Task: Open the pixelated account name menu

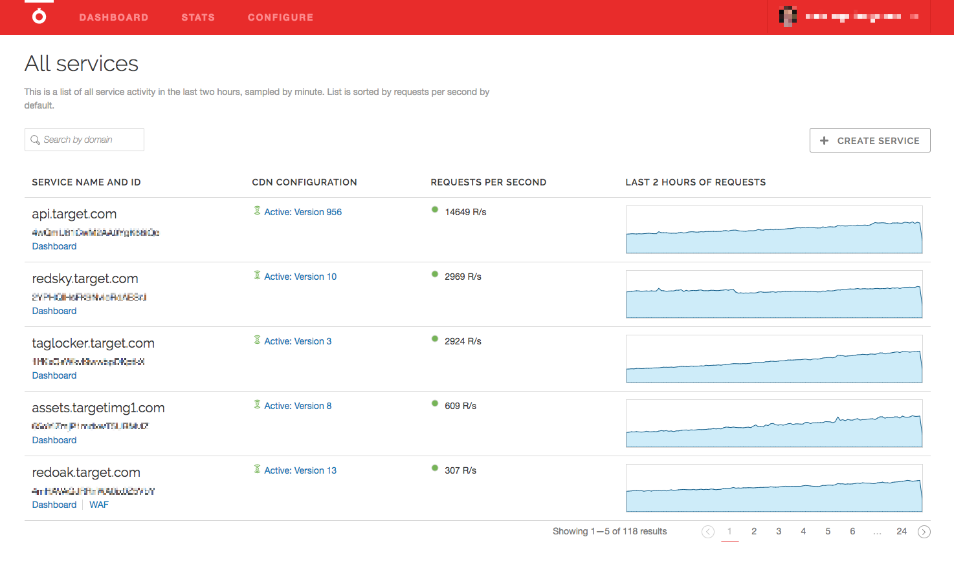Action: 861,17
